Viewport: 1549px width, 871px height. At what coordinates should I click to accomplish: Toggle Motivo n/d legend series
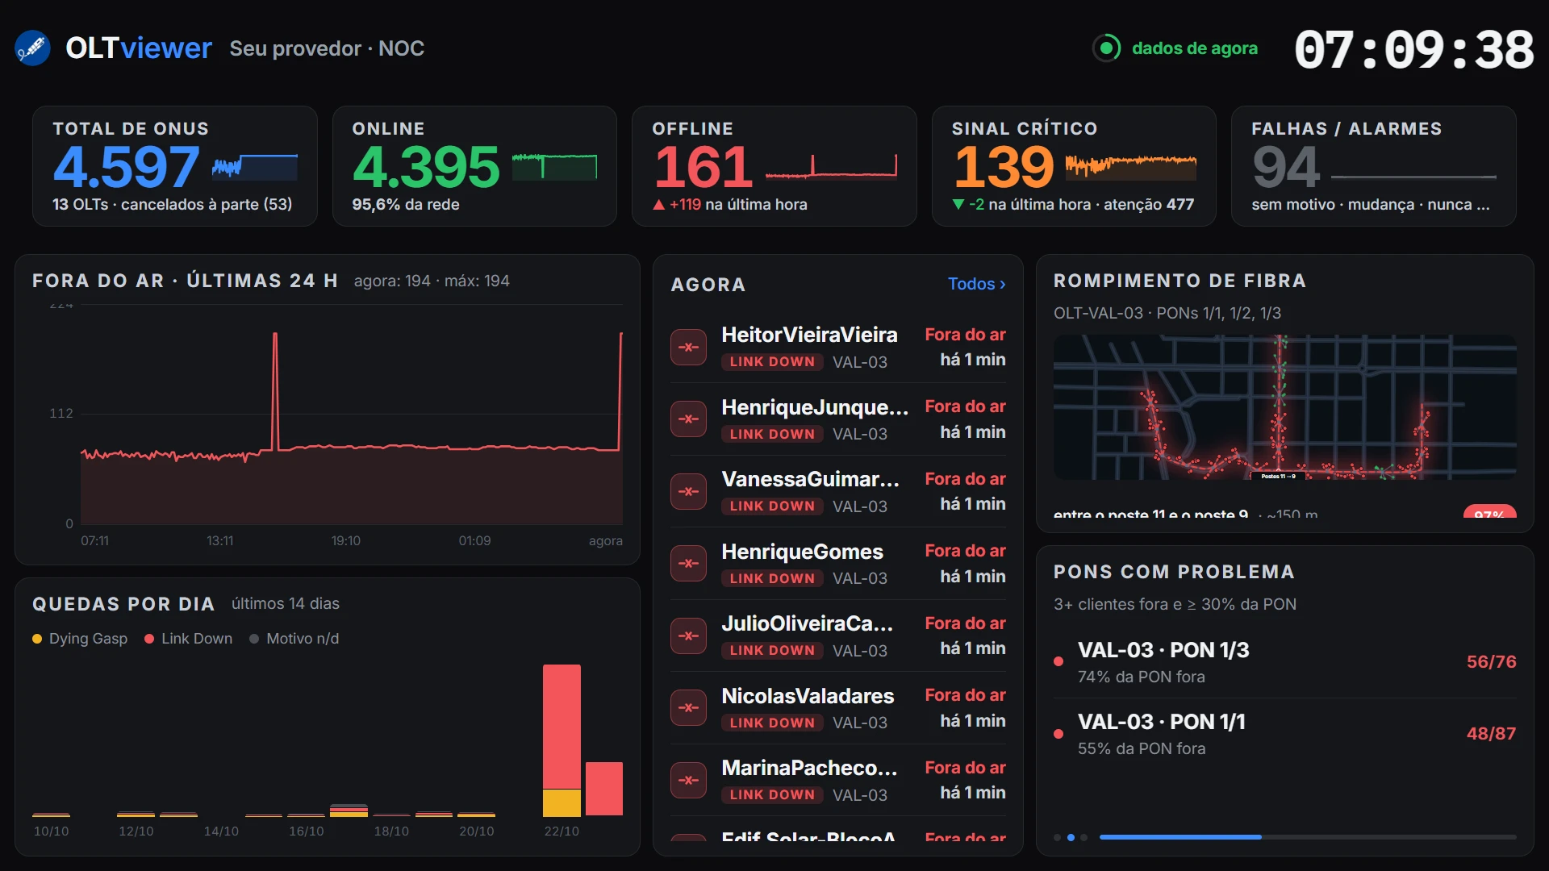tap(294, 639)
